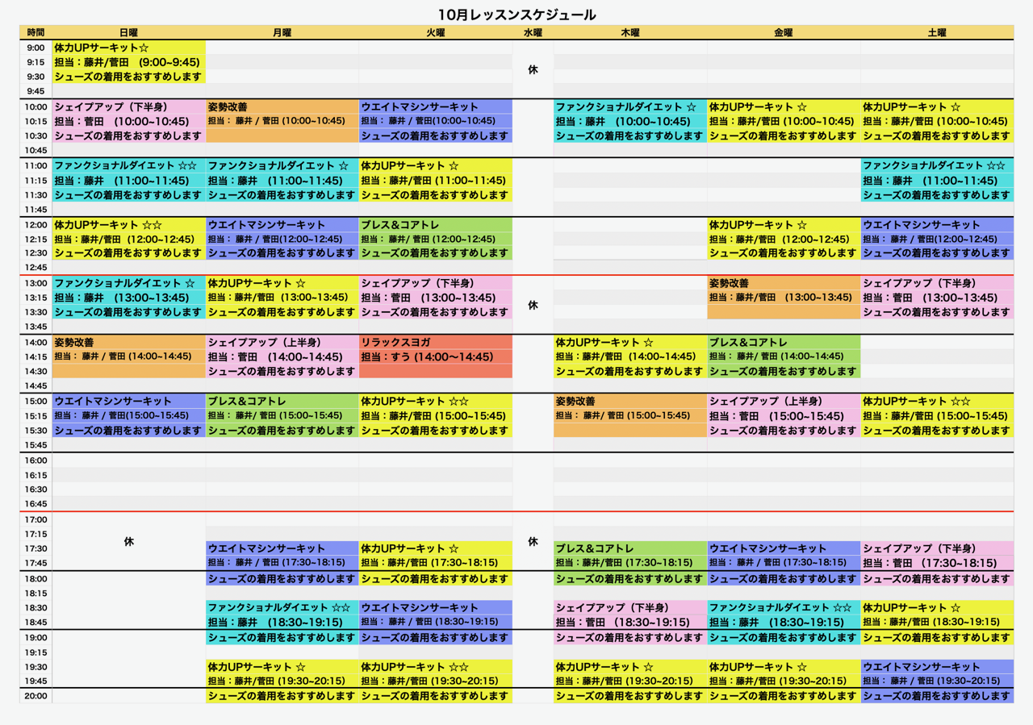
Task: Click the 19:15 time row label
Action: coord(36,652)
